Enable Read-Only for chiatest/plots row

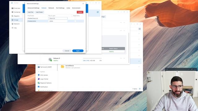[x=75, y=21]
